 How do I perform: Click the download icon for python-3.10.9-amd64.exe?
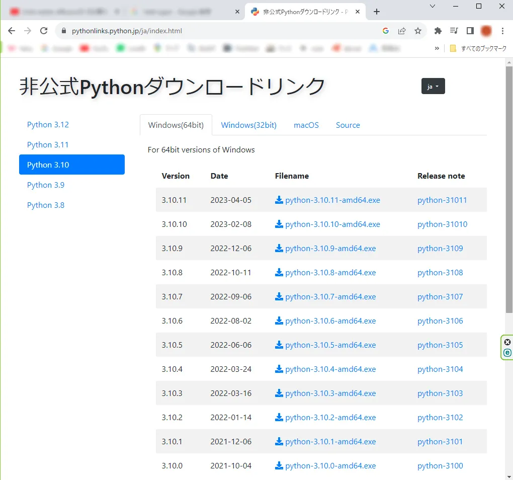click(x=279, y=249)
